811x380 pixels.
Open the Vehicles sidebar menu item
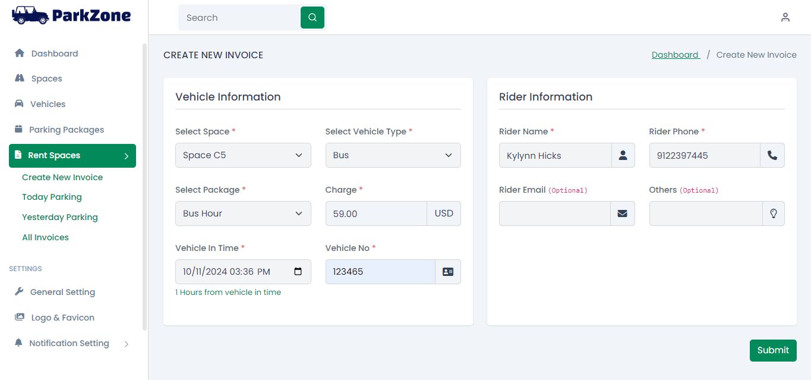[48, 104]
